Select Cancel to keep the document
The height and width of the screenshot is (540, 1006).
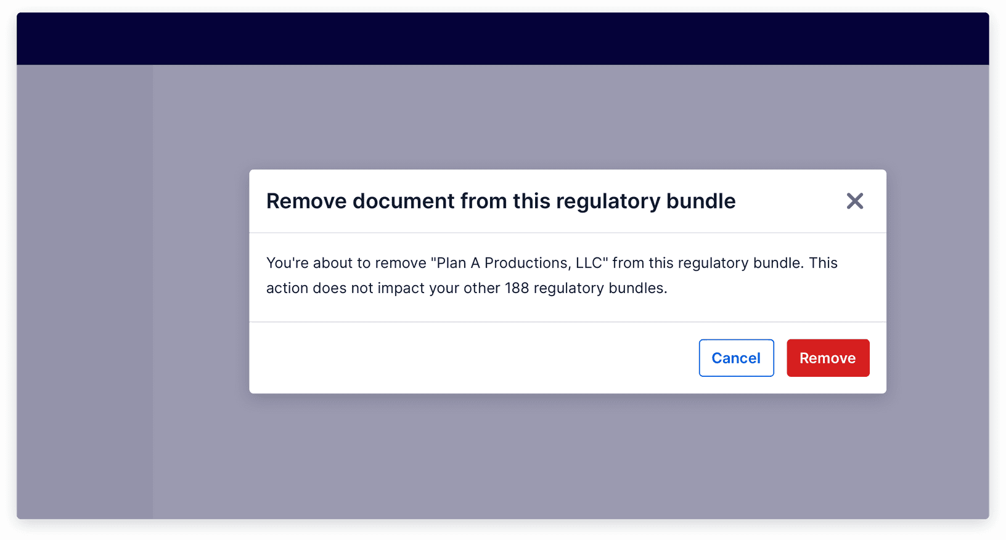tap(736, 358)
